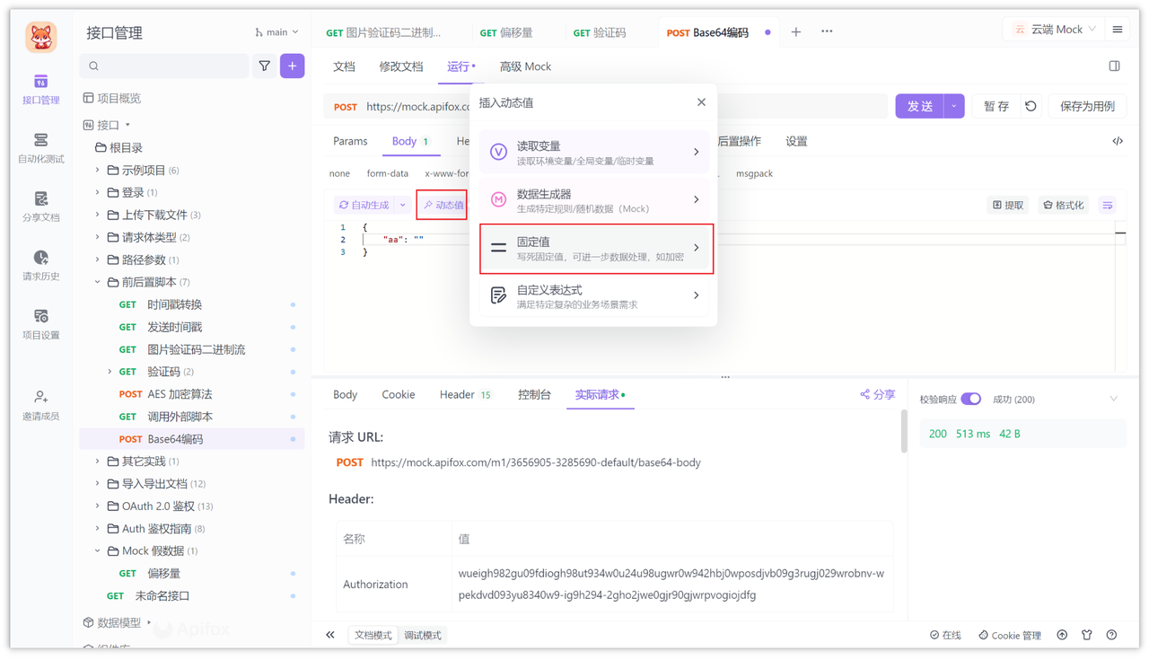Click the shirt/theme icon in status bar
The height and width of the screenshot is (660, 1149).
[x=1087, y=635]
